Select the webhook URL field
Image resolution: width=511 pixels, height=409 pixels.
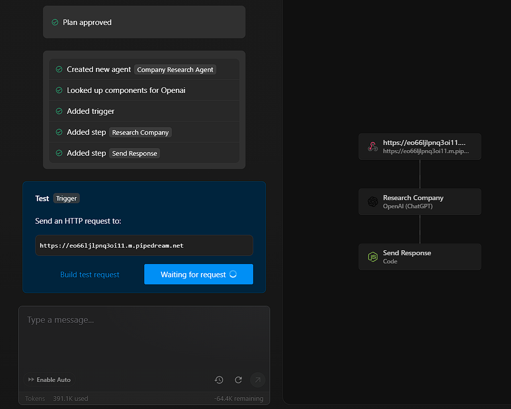tap(144, 245)
